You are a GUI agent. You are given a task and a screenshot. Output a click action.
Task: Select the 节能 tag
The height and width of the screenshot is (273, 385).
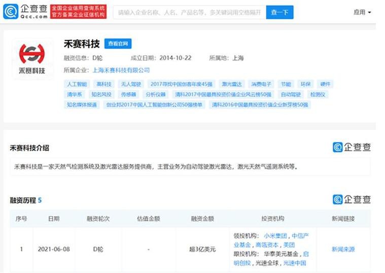point(286,84)
